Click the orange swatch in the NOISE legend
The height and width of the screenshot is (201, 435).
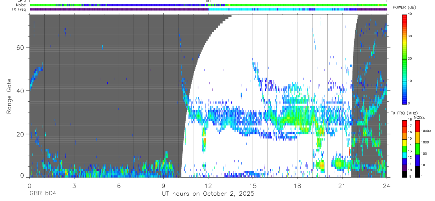(x=417, y=138)
